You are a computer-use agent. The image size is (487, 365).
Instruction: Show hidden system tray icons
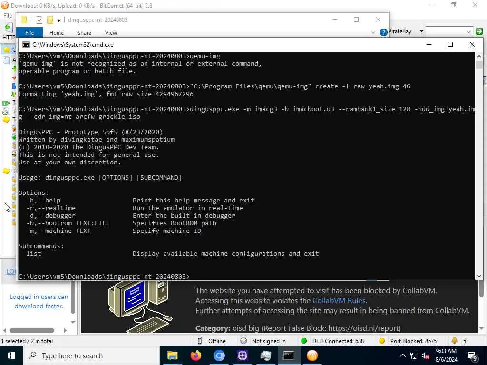click(x=402, y=355)
